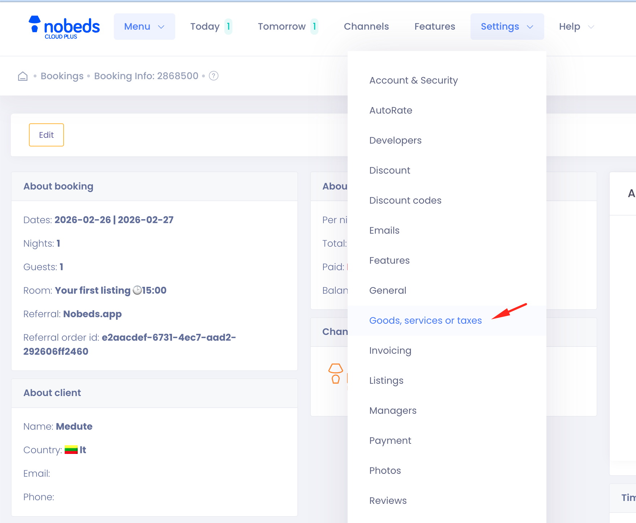This screenshot has height=523, width=636.
Task: Click the Bookings breadcrumb link
Action: 62,76
